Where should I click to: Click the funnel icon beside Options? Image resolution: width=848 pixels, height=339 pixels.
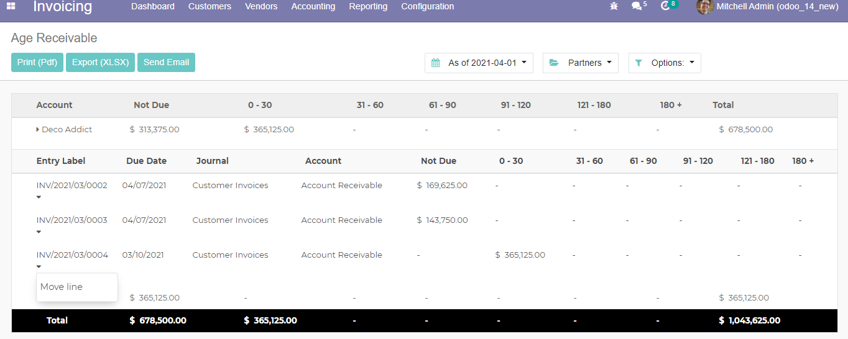point(638,63)
